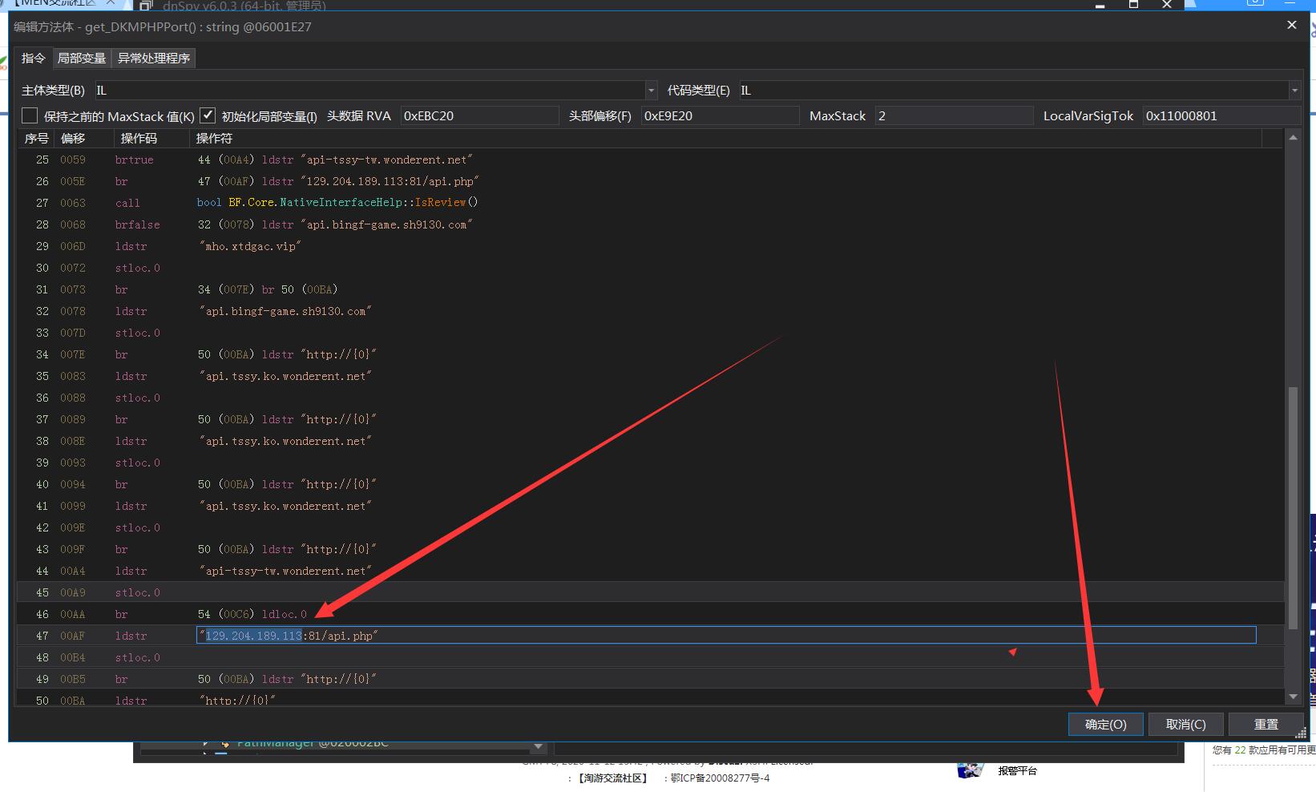Click the dialog resize grip corner
This screenshot has height=792, width=1316.
pos(1301,733)
